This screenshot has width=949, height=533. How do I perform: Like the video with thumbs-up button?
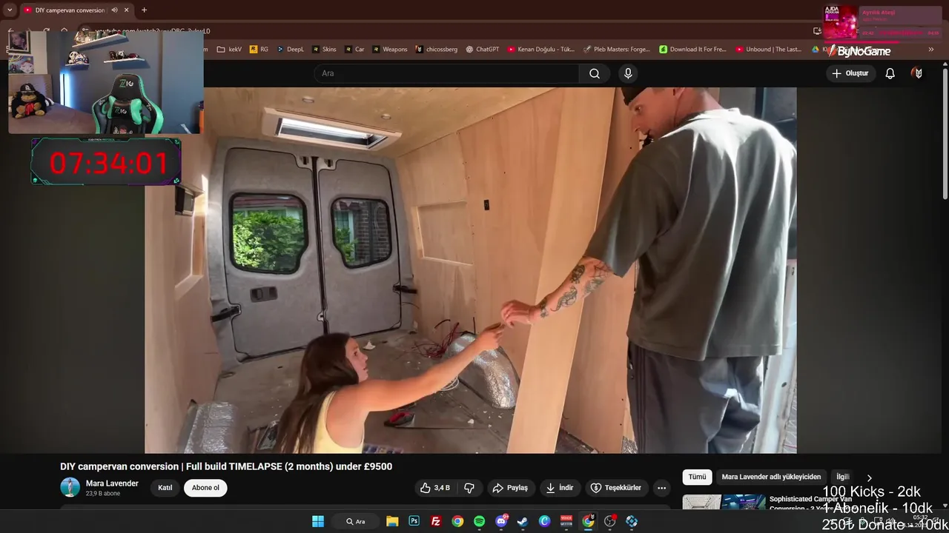pos(435,488)
